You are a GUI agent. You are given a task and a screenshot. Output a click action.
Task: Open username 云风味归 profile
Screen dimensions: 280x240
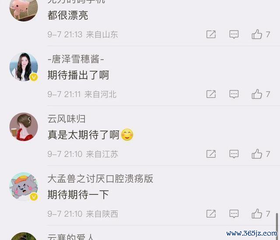(66, 119)
